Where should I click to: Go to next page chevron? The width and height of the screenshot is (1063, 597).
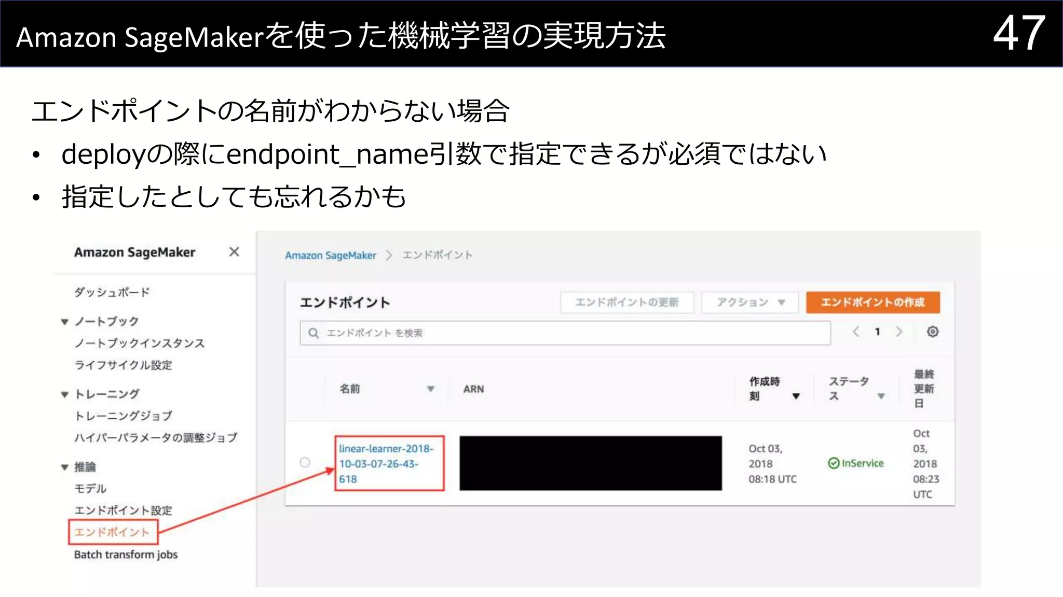point(899,332)
